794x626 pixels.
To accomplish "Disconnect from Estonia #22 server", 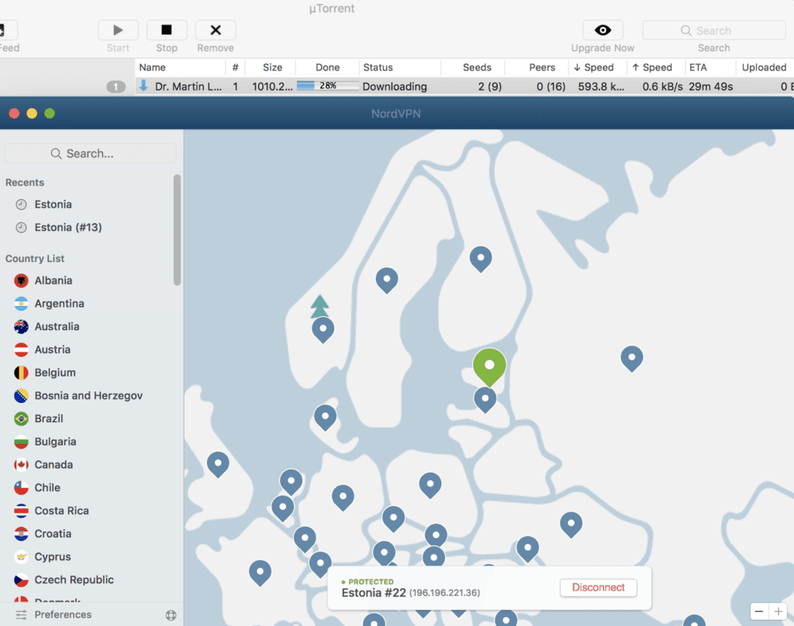I will [598, 587].
